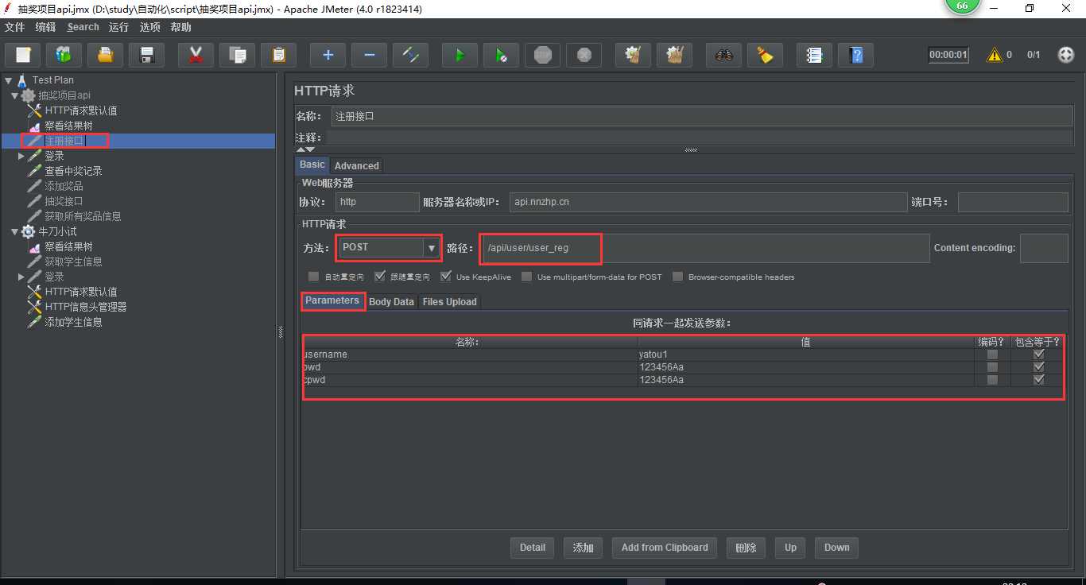Click the 添加 button
This screenshot has height=585, width=1086.
[584, 548]
